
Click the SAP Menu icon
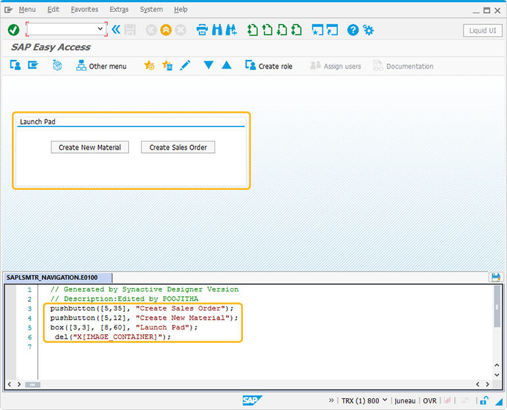(x=33, y=65)
